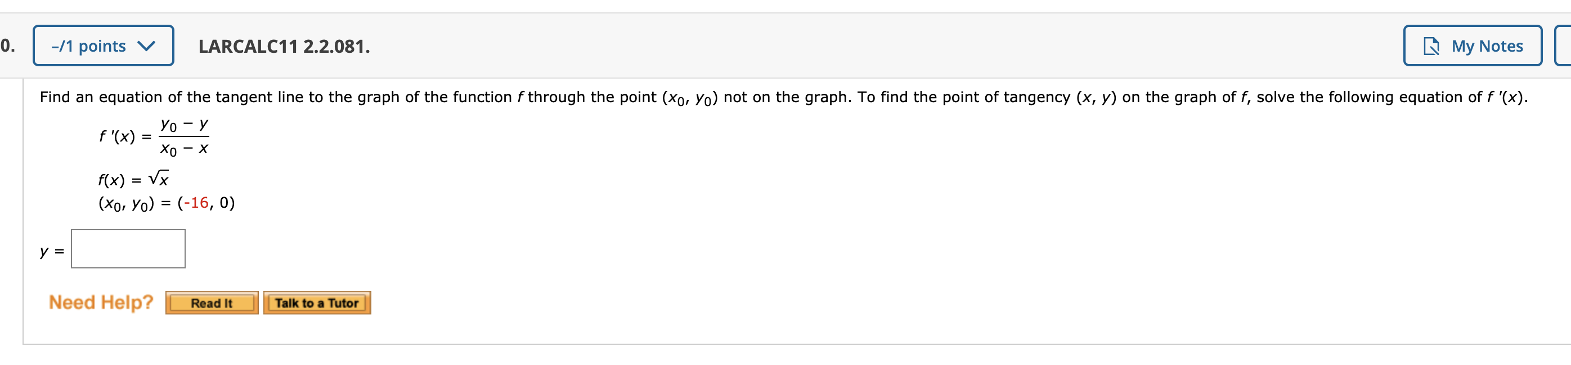Click the partially visible button at far right

pyautogui.click(x=1565, y=45)
